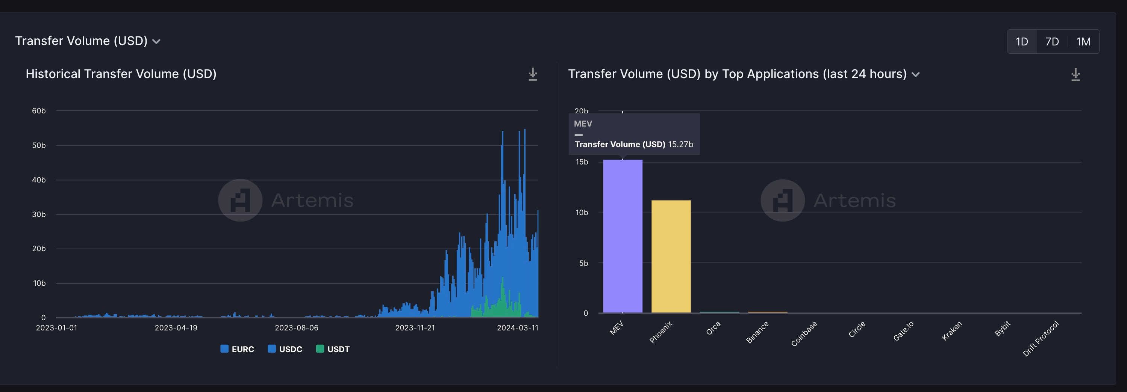This screenshot has width=1127, height=392.
Task: Click the 2023-01-01 date label
Action: [56, 328]
